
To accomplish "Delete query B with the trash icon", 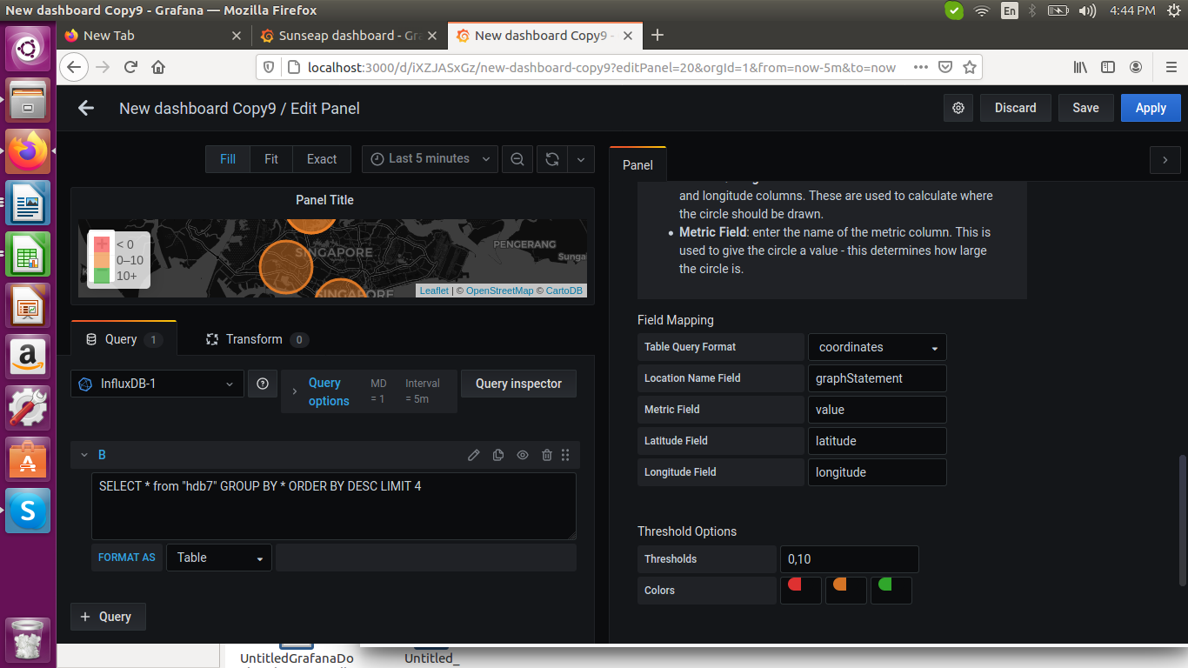I will [546, 454].
